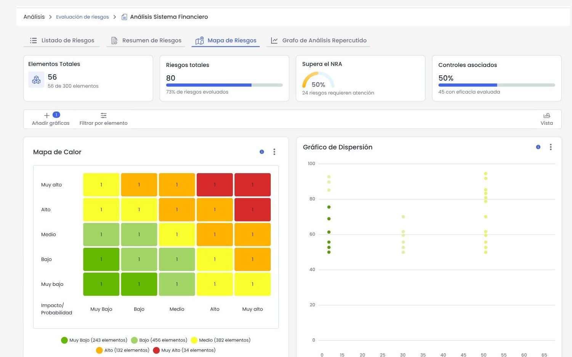
Task: Toggle the Muy Alto legend swatch
Action: pyautogui.click(x=156, y=350)
